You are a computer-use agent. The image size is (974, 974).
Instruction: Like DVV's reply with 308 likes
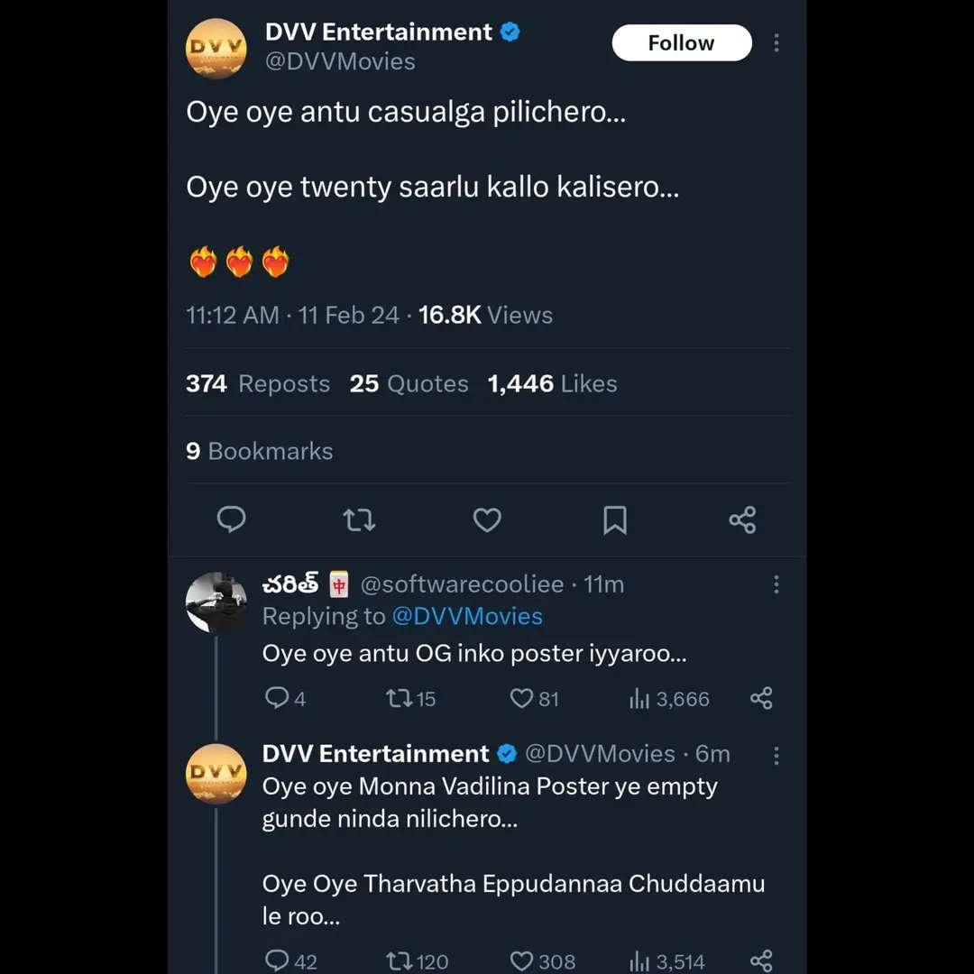[523, 961]
